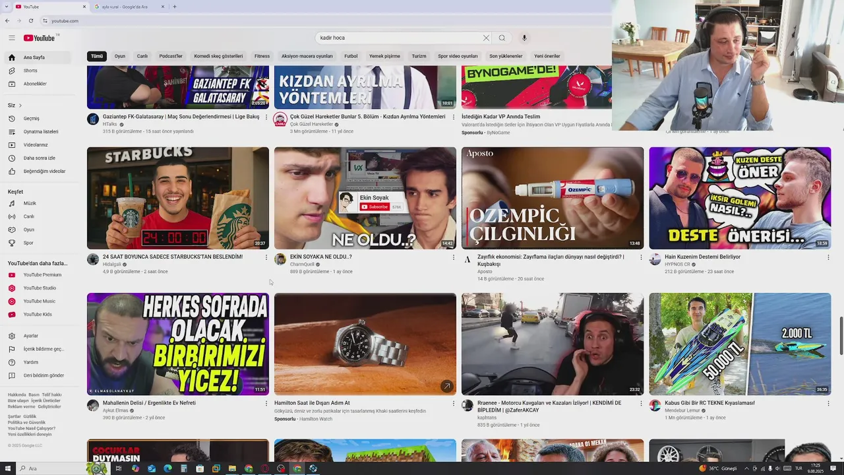This screenshot has width=844, height=475.
Task: Expand the Siz section chevron
Action: click(x=20, y=106)
